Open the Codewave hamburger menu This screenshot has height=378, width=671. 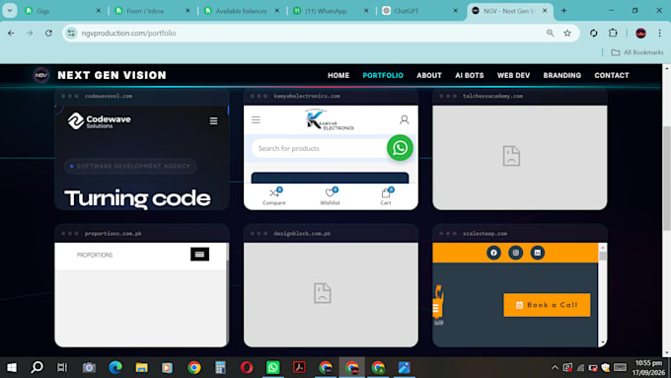click(213, 121)
